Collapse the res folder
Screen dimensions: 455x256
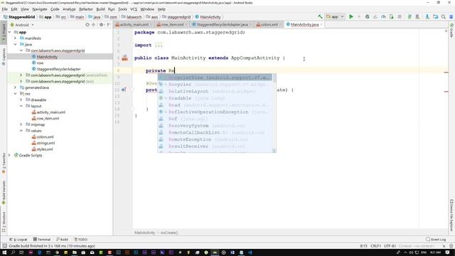click(15, 94)
